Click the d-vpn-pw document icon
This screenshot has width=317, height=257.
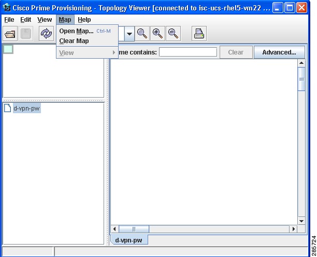coord(7,108)
